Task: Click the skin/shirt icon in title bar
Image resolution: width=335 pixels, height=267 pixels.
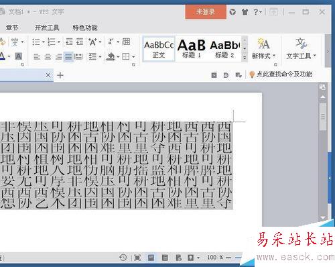Action: coord(245,12)
